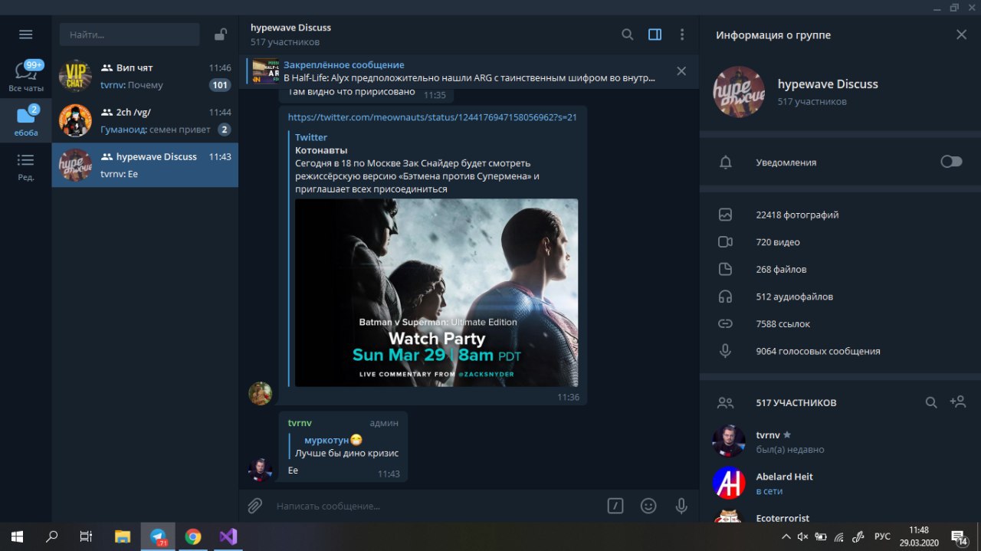Open the emoji picker
981x551 pixels.
click(x=648, y=506)
